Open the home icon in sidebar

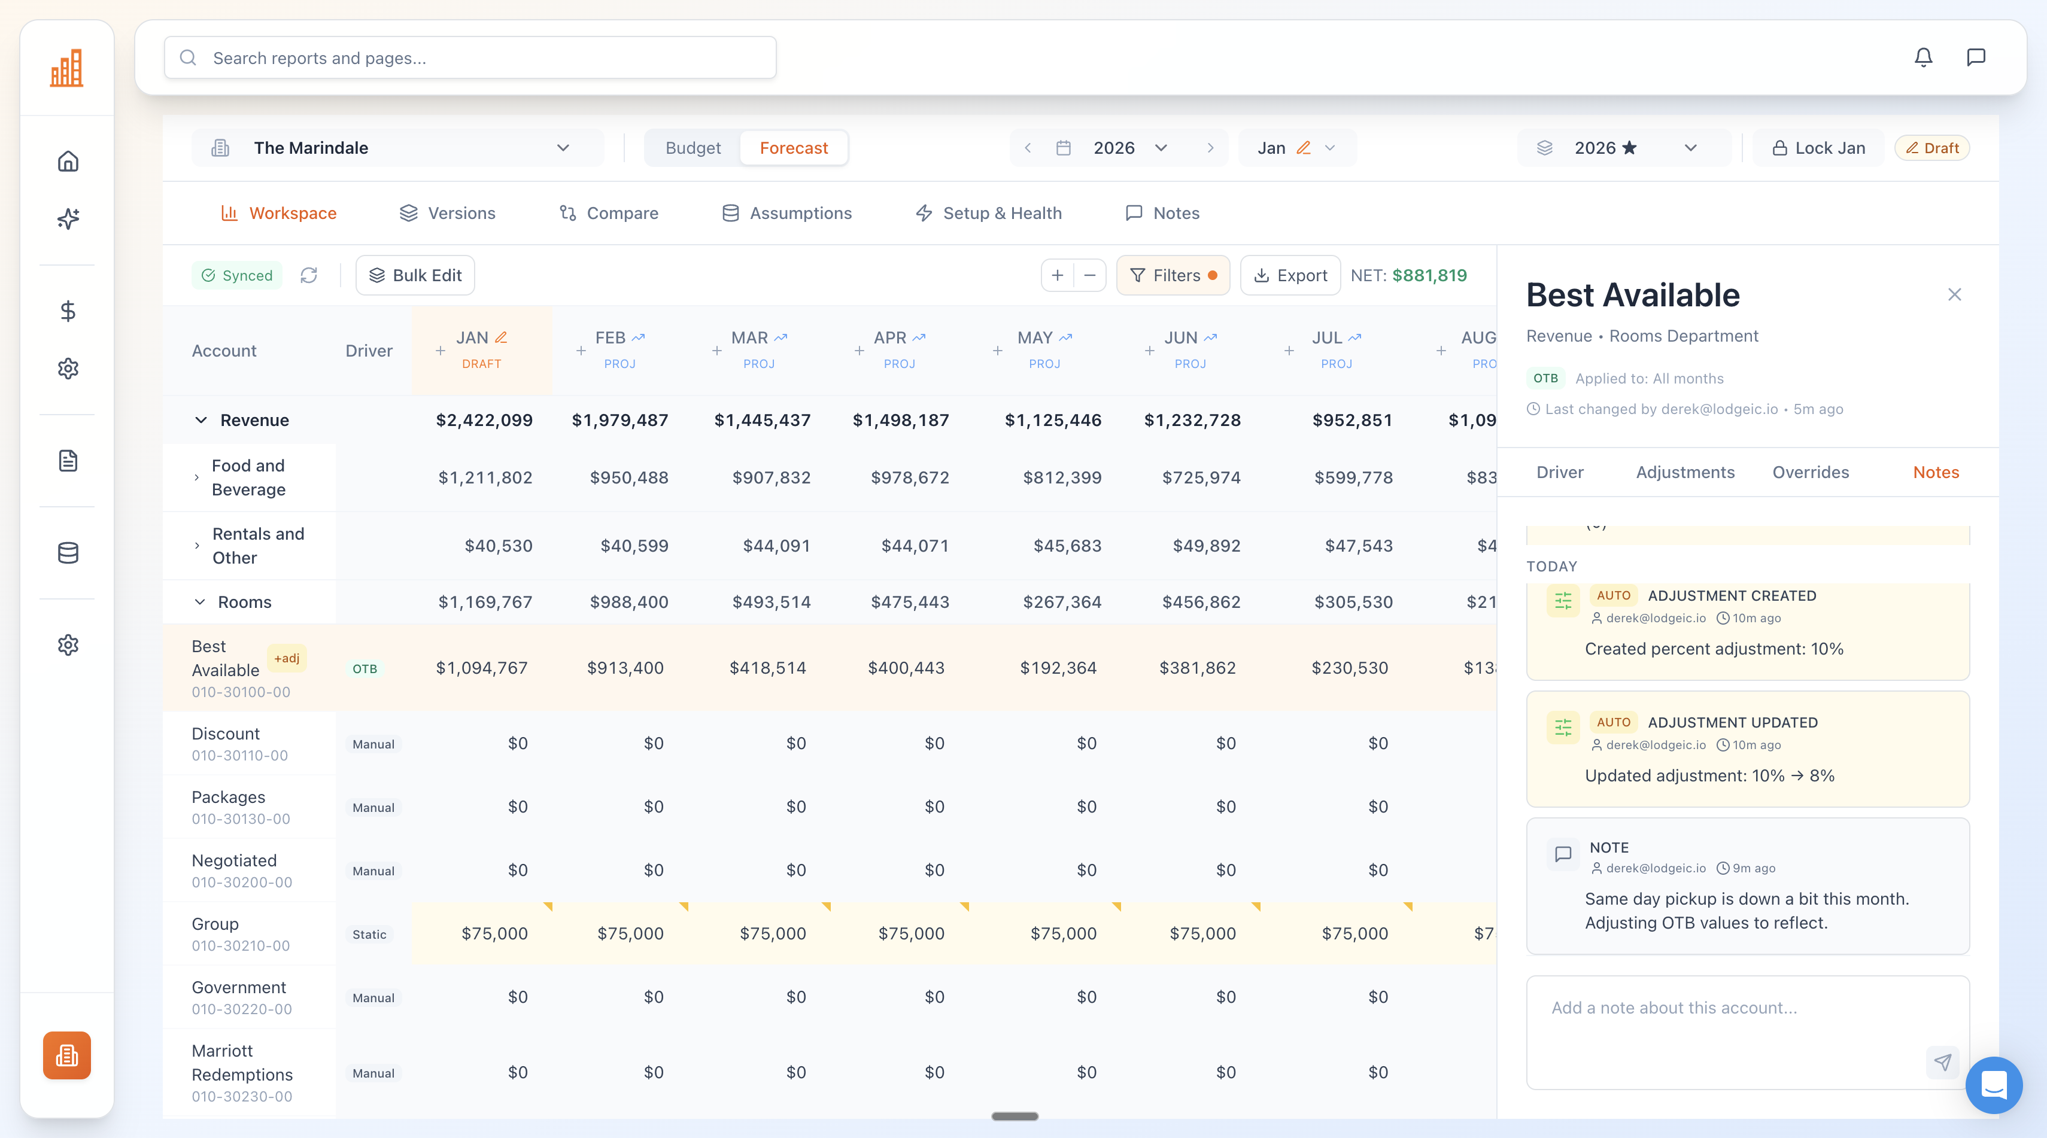point(68,161)
